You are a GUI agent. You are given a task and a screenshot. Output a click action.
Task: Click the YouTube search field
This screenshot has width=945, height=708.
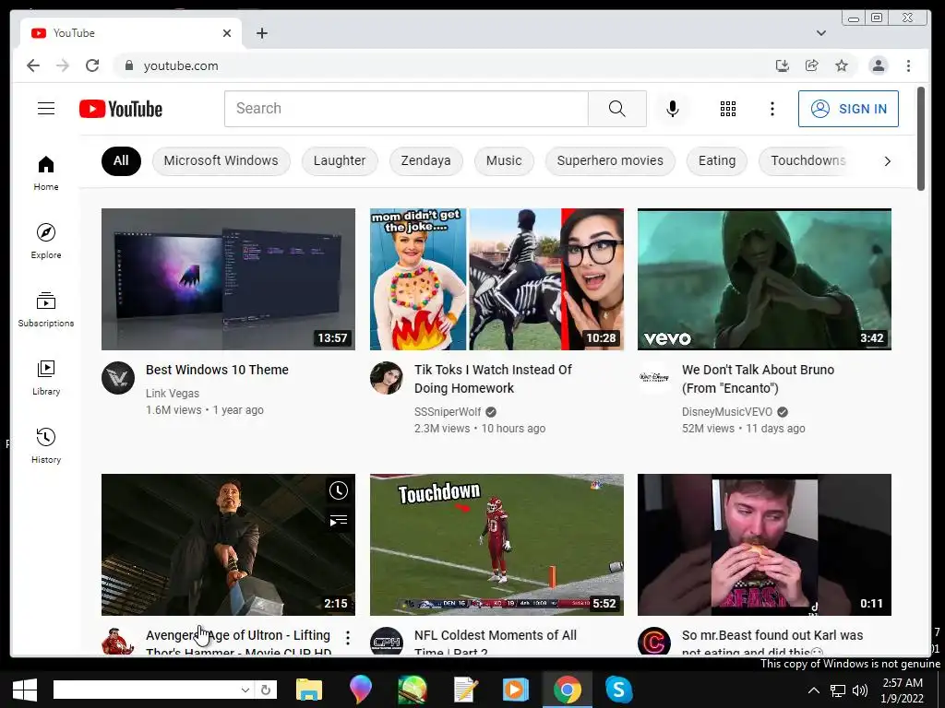pos(406,109)
